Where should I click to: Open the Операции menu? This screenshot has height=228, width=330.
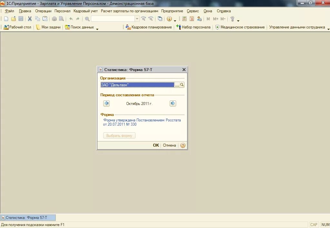(43, 11)
